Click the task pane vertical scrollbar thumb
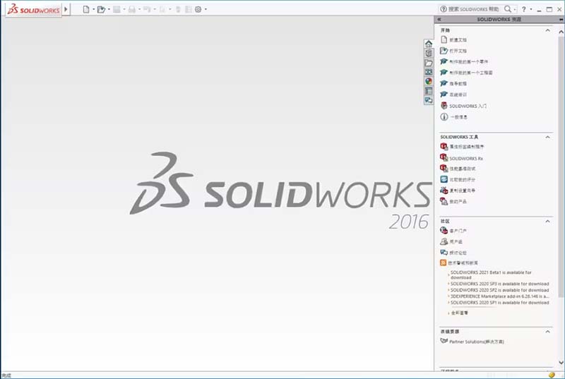 coord(561,167)
